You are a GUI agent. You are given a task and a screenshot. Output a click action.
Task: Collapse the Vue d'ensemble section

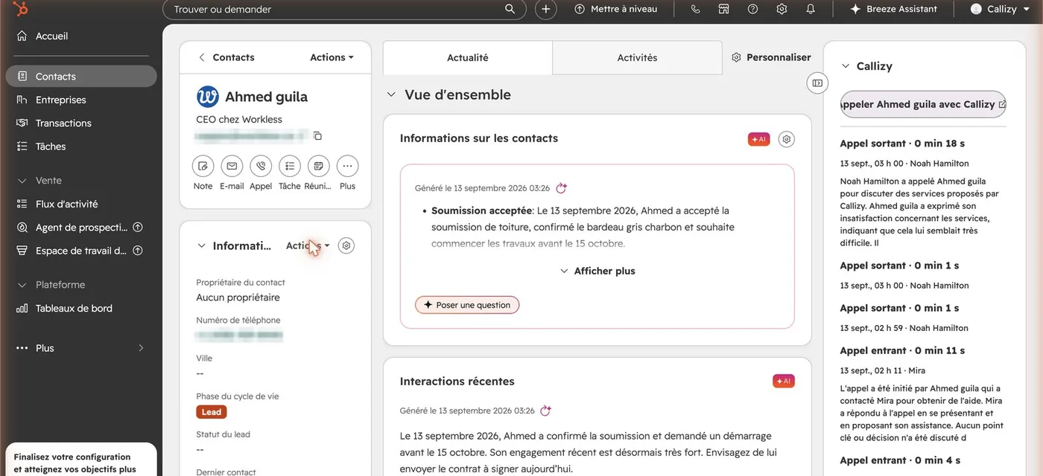coord(391,95)
